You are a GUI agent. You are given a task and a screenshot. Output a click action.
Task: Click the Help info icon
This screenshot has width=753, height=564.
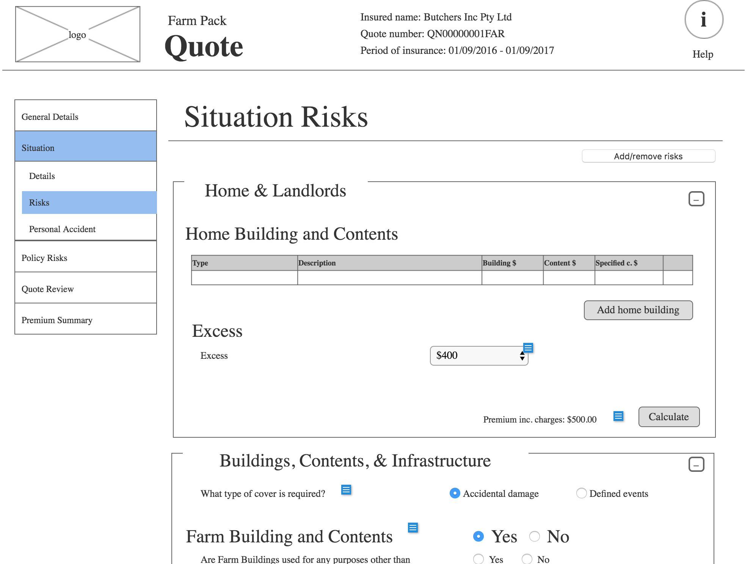coord(703,20)
